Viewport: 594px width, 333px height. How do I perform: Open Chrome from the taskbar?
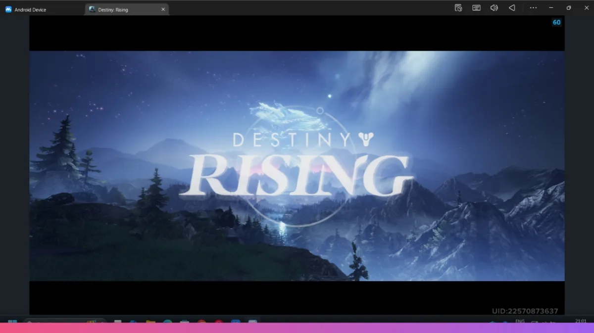pos(201,322)
